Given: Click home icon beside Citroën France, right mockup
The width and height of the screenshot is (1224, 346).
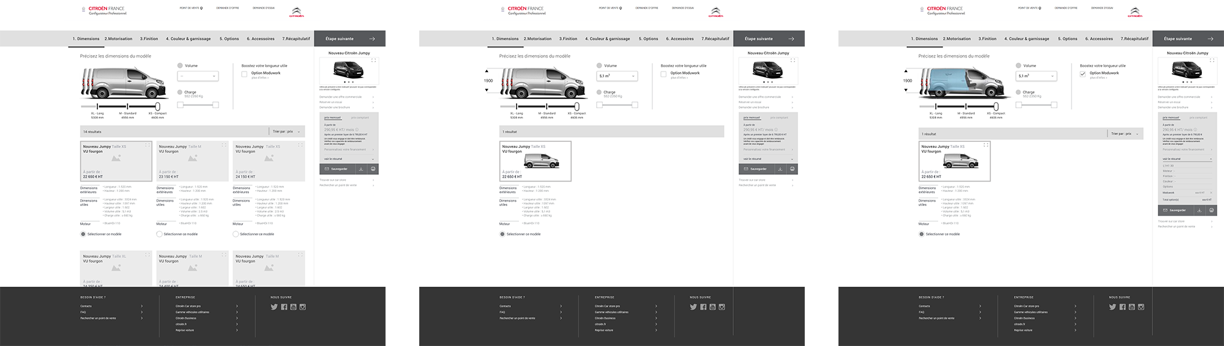Looking at the screenshot, I should (922, 9).
